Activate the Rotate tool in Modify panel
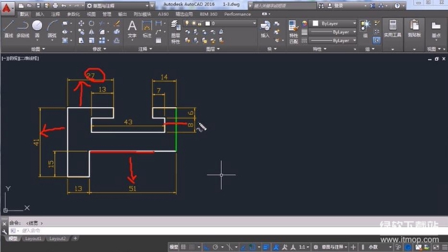 coord(91,23)
